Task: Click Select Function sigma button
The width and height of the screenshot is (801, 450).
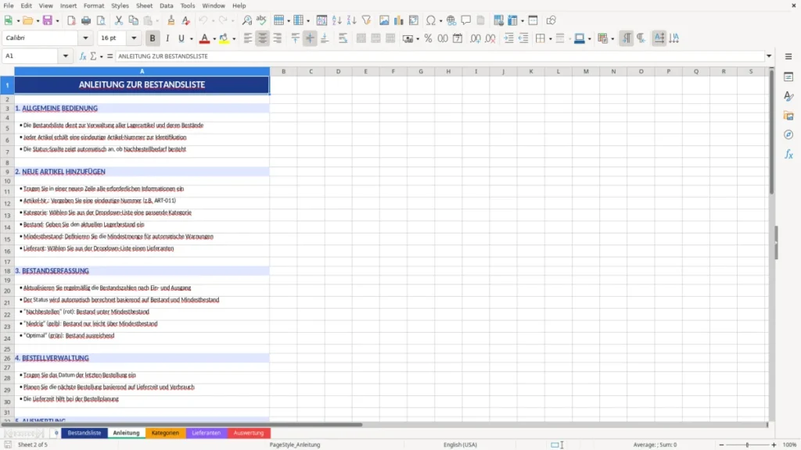Action: tap(93, 56)
